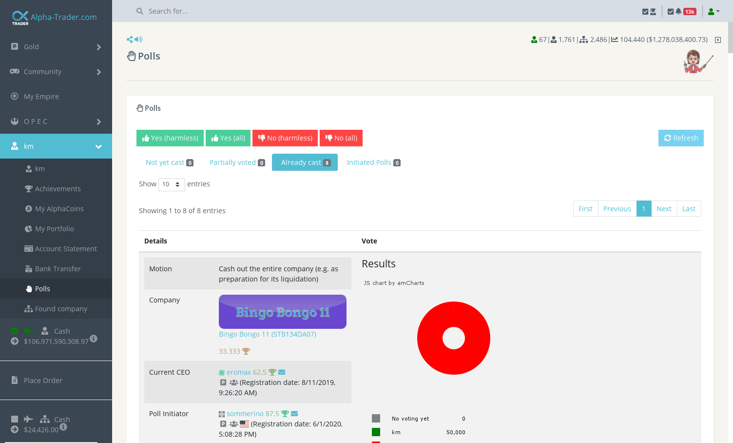This screenshot has width=733, height=443.
Task: Collapse the km sidebar section
Action: [x=56, y=146]
